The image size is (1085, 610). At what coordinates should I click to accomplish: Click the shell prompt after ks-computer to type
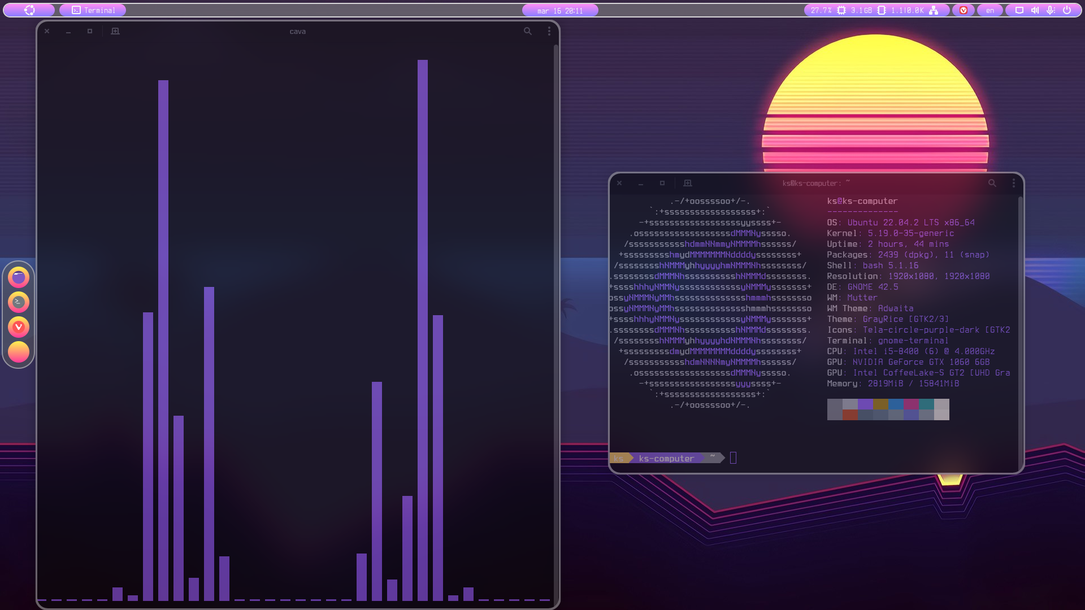pyautogui.click(x=734, y=458)
